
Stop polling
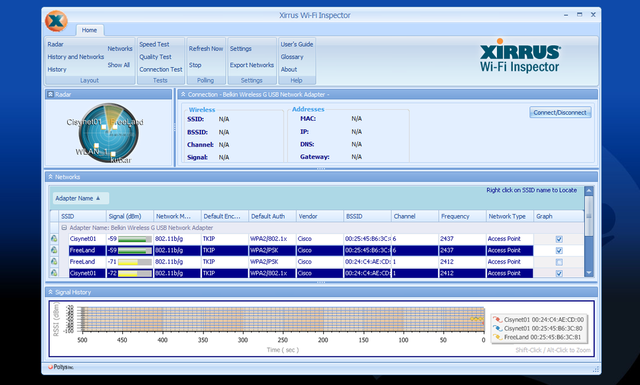(x=195, y=65)
